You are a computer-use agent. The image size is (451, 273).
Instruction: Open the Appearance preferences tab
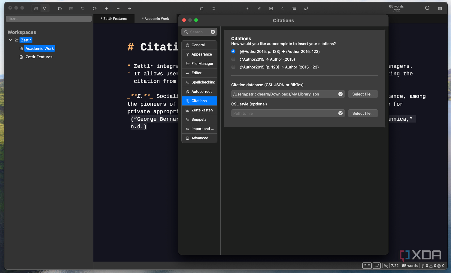pyautogui.click(x=199, y=54)
